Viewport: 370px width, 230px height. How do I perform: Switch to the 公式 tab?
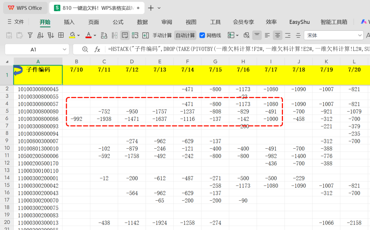(x=118, y=22)
